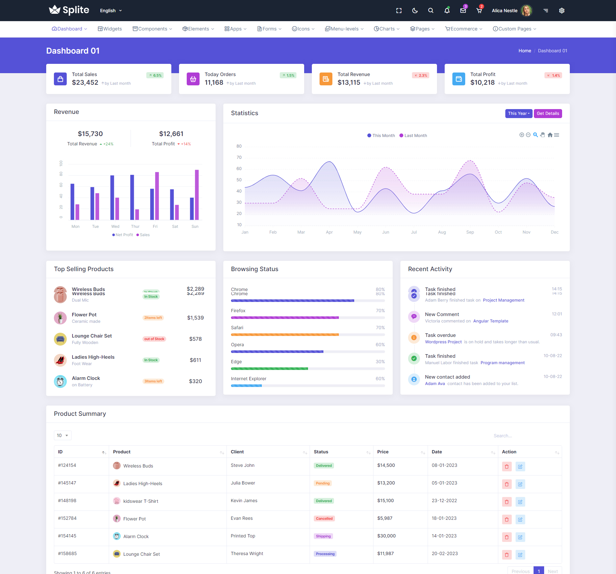Viewport: 616px width, 574px height.
Task: Delete the Wireless Buds order row
Action: click(x=507, y=467)
